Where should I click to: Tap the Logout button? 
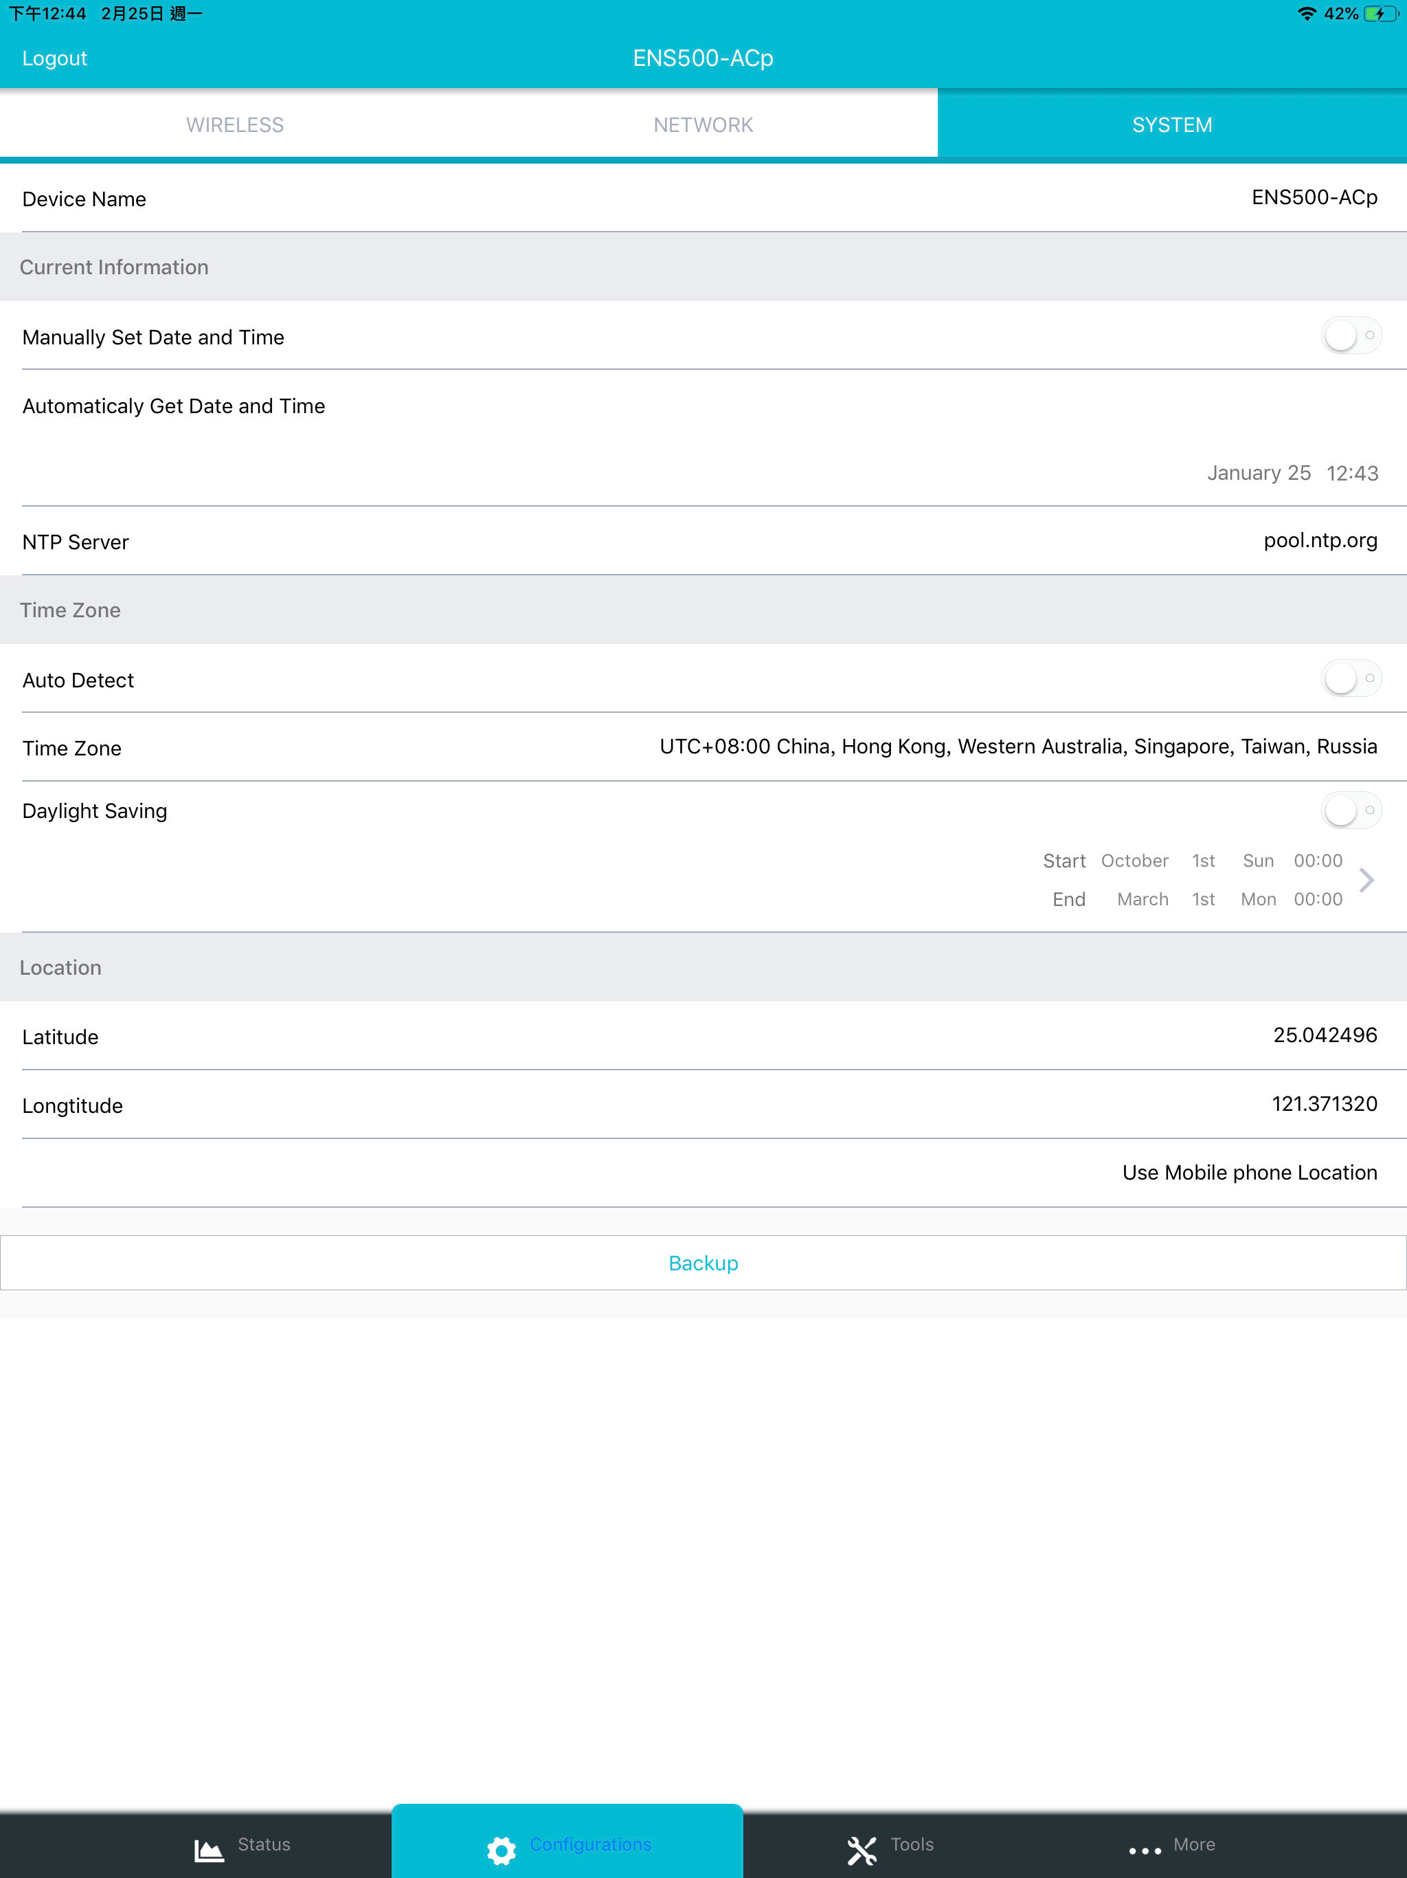[x=54, y=58]
